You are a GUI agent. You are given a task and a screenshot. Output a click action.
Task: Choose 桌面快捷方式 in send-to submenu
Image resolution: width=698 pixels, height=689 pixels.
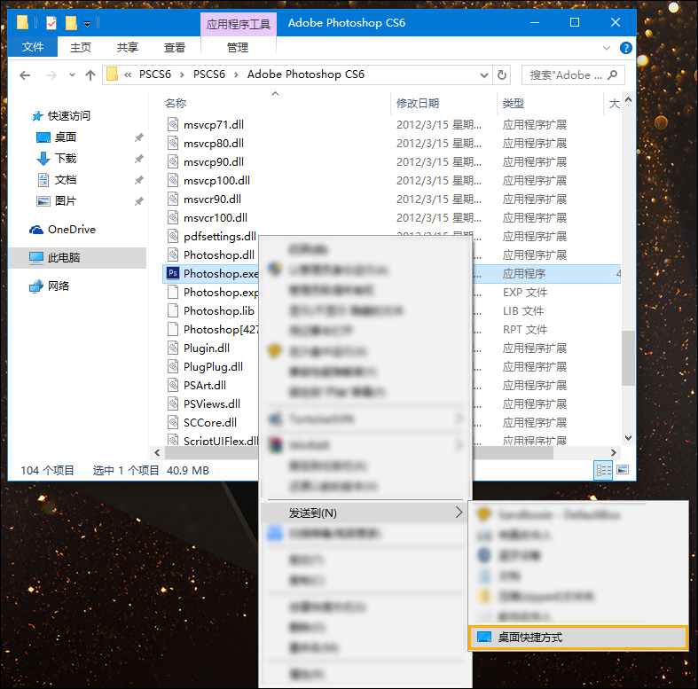(578, 638)
